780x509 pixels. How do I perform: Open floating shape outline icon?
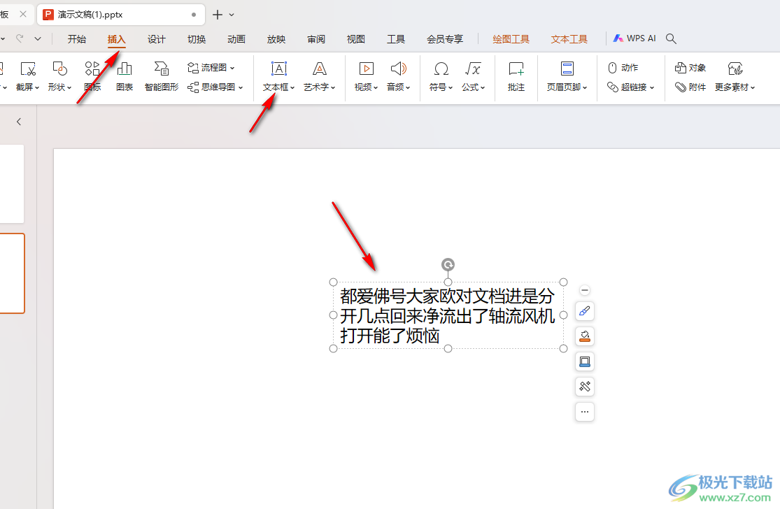[x=585, y=361]
